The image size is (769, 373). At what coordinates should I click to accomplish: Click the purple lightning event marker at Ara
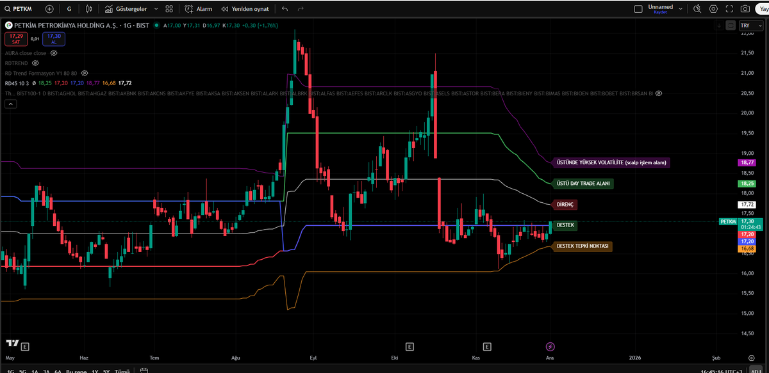[549, 346]
